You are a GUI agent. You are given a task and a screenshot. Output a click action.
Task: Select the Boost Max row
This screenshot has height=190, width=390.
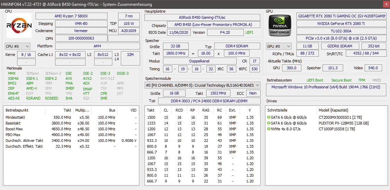(x=71, y=129)
